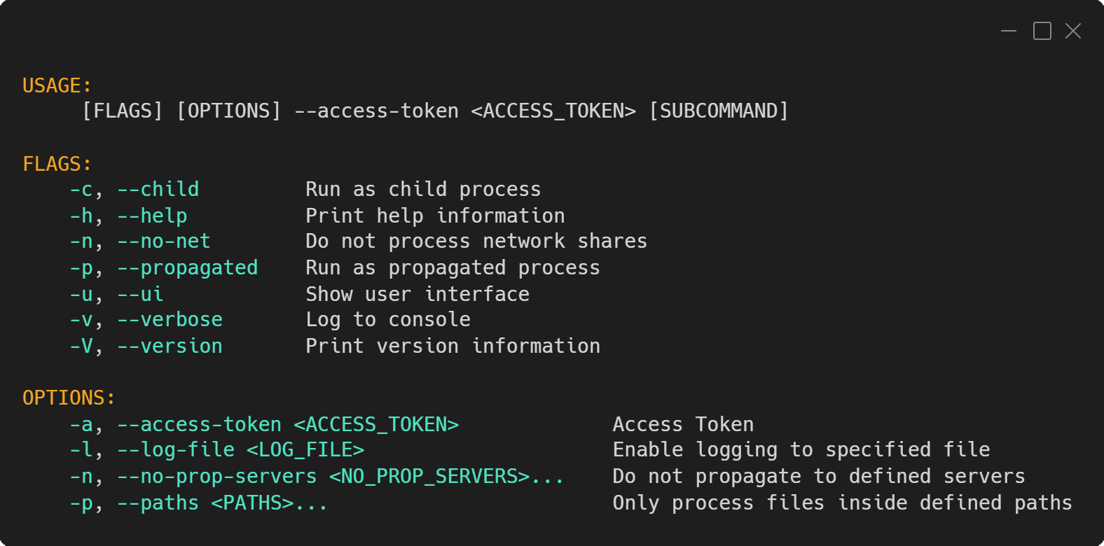1104x546 pixels.
Task: Select the --propagated flag text
Action: (188, 267)
